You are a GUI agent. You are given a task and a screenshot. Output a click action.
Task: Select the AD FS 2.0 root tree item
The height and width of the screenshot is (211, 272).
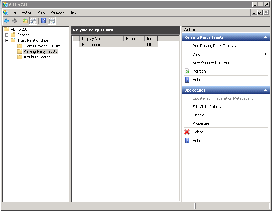click(x=19, y=29)
